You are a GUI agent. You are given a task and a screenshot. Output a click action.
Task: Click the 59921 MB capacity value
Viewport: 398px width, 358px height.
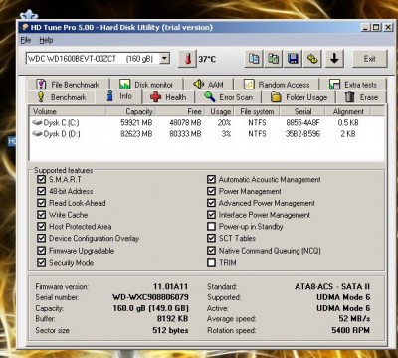click(136, 123)
